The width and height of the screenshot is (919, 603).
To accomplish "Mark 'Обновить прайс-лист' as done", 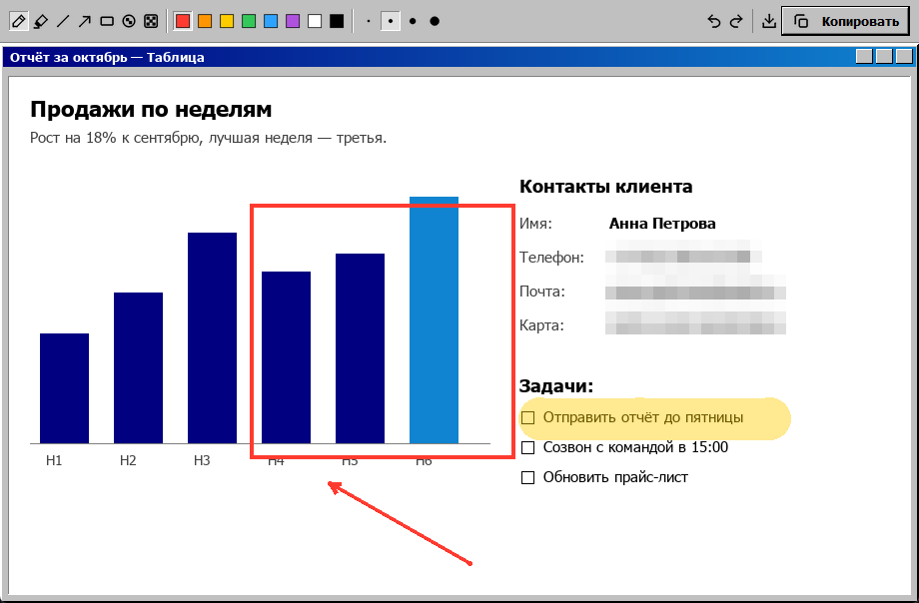I will click(x=528, y=477).
